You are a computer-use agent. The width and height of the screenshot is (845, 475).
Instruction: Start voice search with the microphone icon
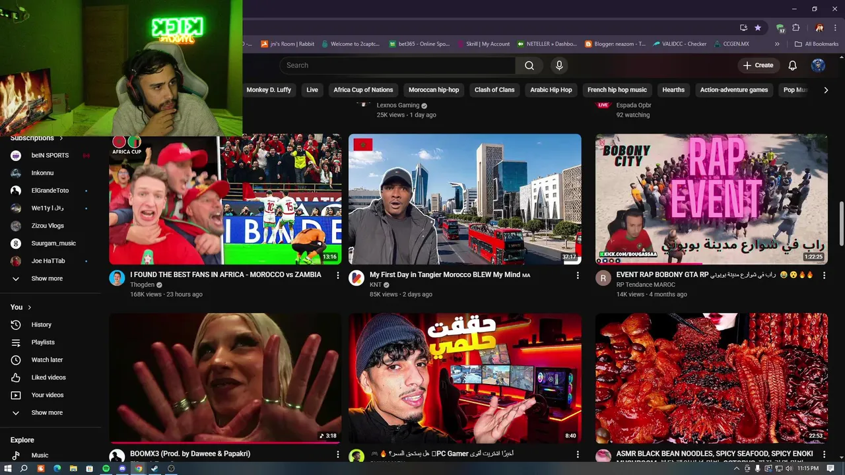559,65
